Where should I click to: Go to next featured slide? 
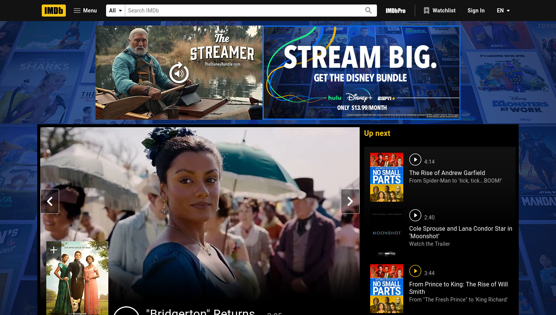(x=350, y=201)
